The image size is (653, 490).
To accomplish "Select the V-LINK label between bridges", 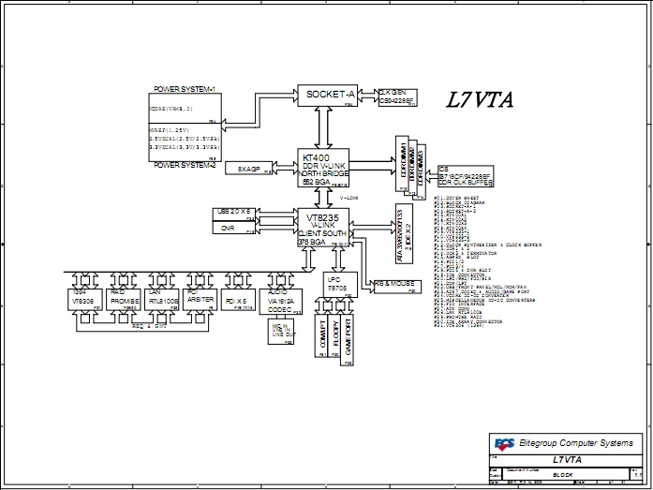I will click(349, 199).
